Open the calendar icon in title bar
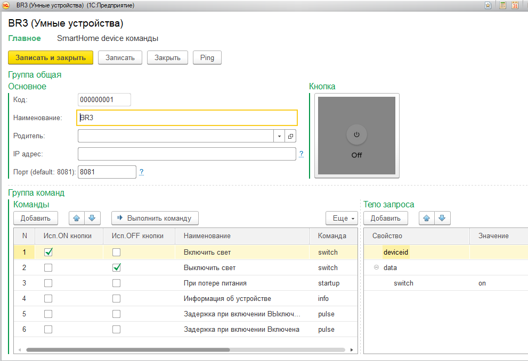The height and width of the screenshot is (361, 528). (515, 5)
